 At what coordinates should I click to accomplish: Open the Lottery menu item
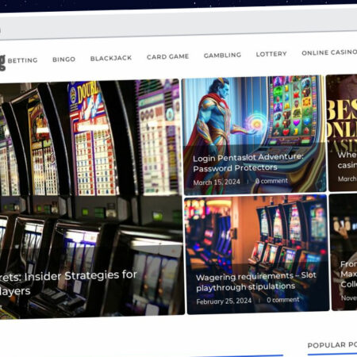pyautogui.click(x=271, y=54)
